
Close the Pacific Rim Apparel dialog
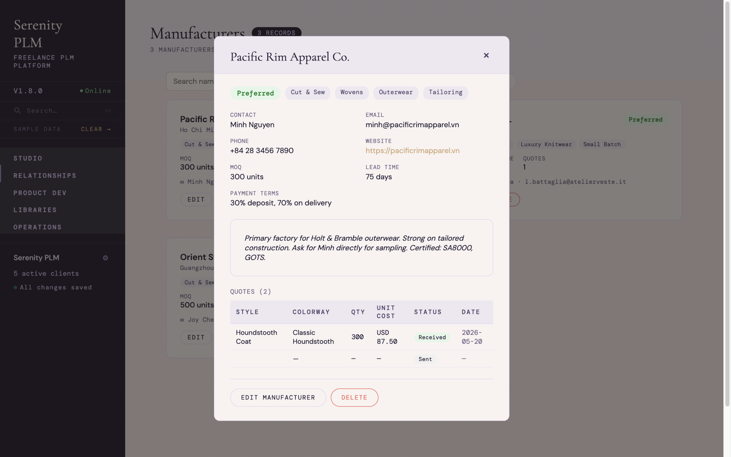pos(486,55)
